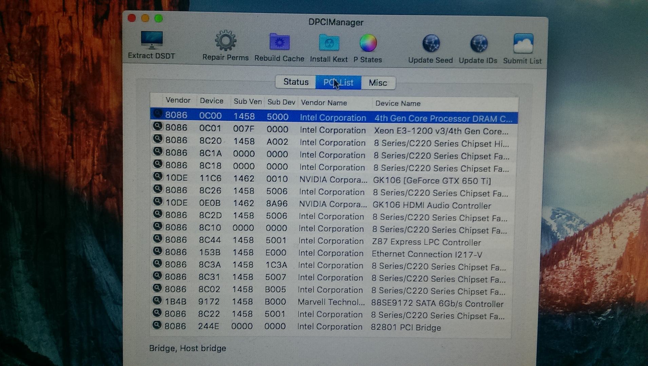648x366 pixels.
Task: Click sub device cell 'A002'
Action: (277, 142)
